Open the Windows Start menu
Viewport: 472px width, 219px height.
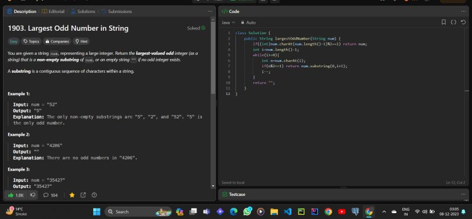click(x=97, y=212)
